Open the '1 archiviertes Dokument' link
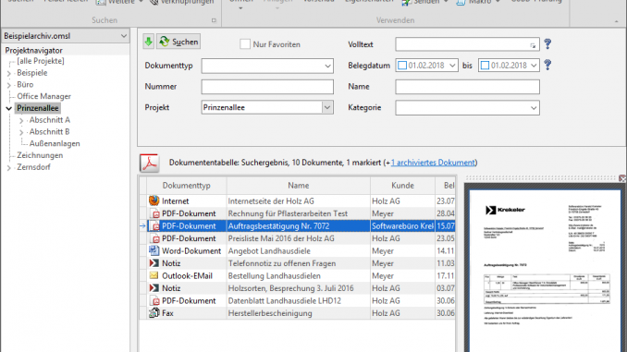627x352 pixels. (433, 163)
